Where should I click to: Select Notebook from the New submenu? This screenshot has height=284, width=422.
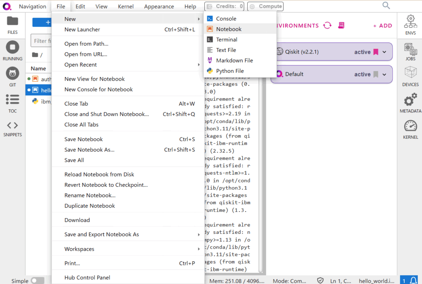(229, 29)
